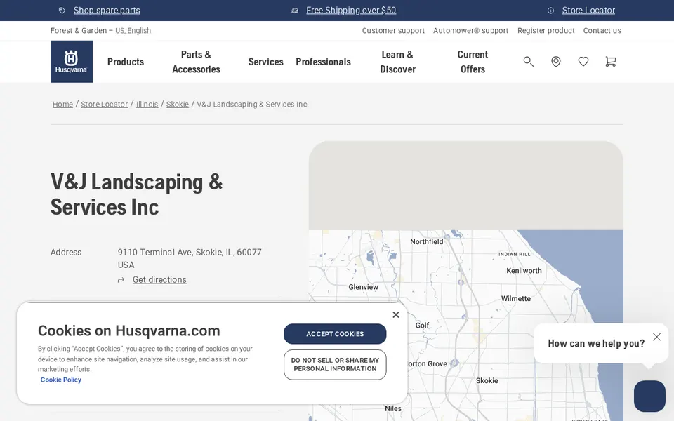Click Register product link
The image size is (674, 421).
[x=546, y=30]
